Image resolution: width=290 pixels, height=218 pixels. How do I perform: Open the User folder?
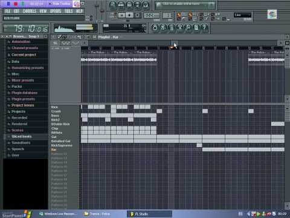(x=15, y=155)
